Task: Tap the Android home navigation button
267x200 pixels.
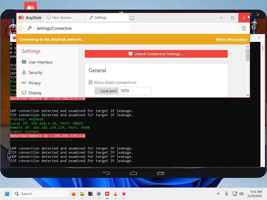Action: (x=133, y=173)
